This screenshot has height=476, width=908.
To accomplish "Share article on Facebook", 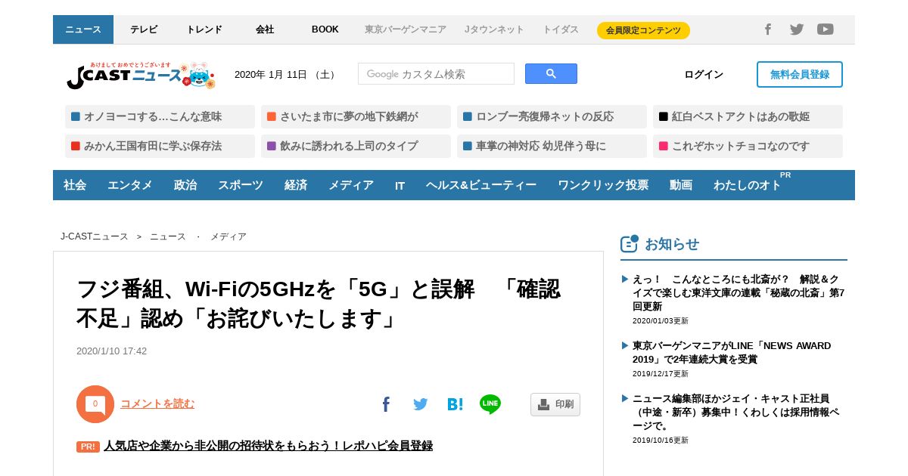I will point(386,404).
